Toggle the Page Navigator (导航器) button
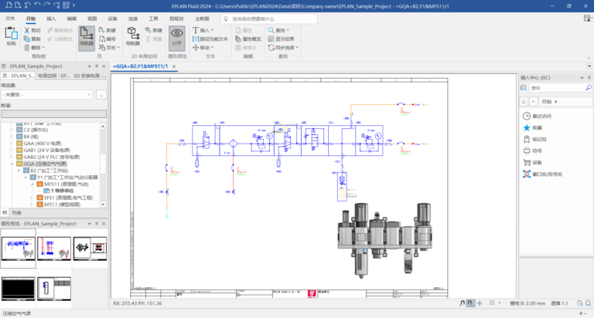The width and height of the screenshot is (594, 318). tap(87, 38)
